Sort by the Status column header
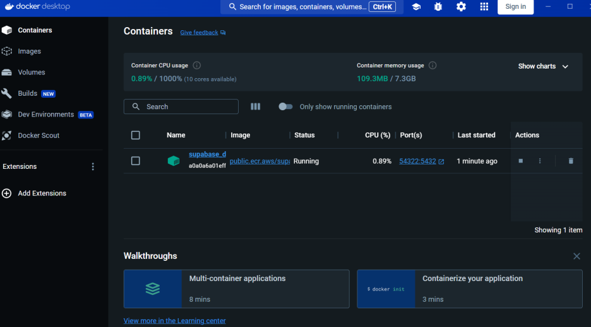The width and height of the screenshot is (591, 327). coord(304,135)
